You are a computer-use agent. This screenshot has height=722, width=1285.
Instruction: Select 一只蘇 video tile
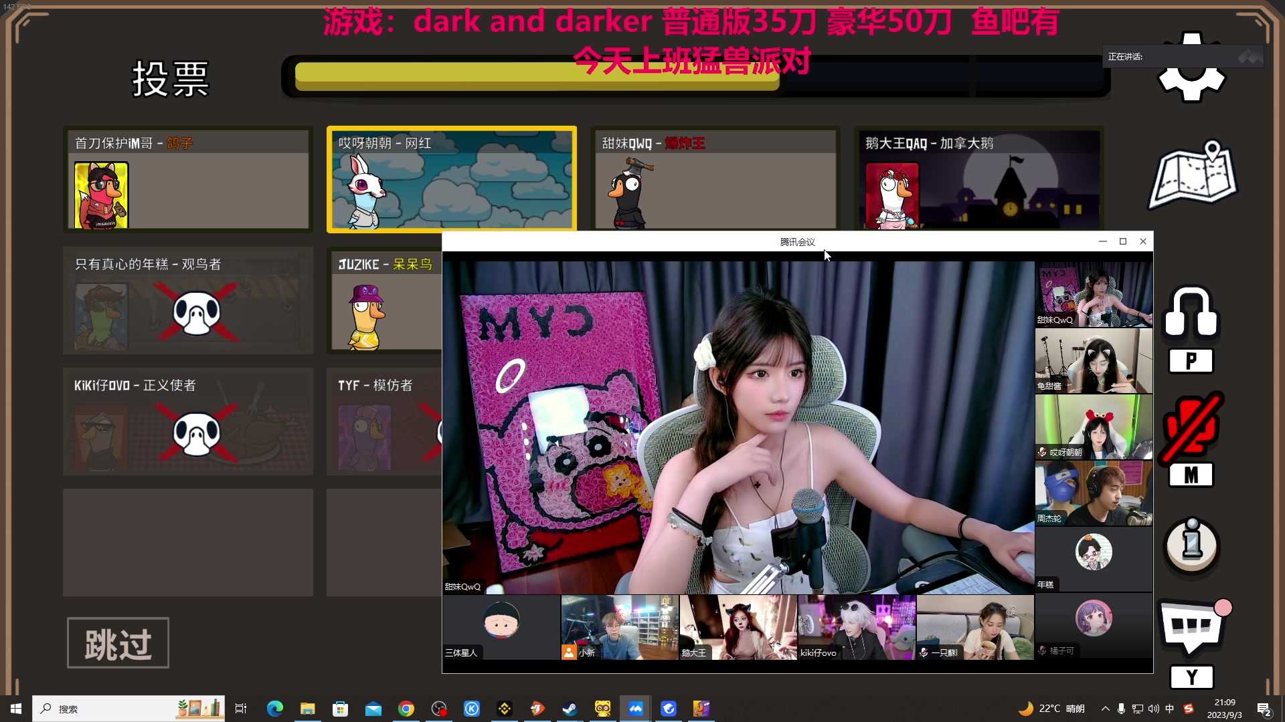pos(975,627)
